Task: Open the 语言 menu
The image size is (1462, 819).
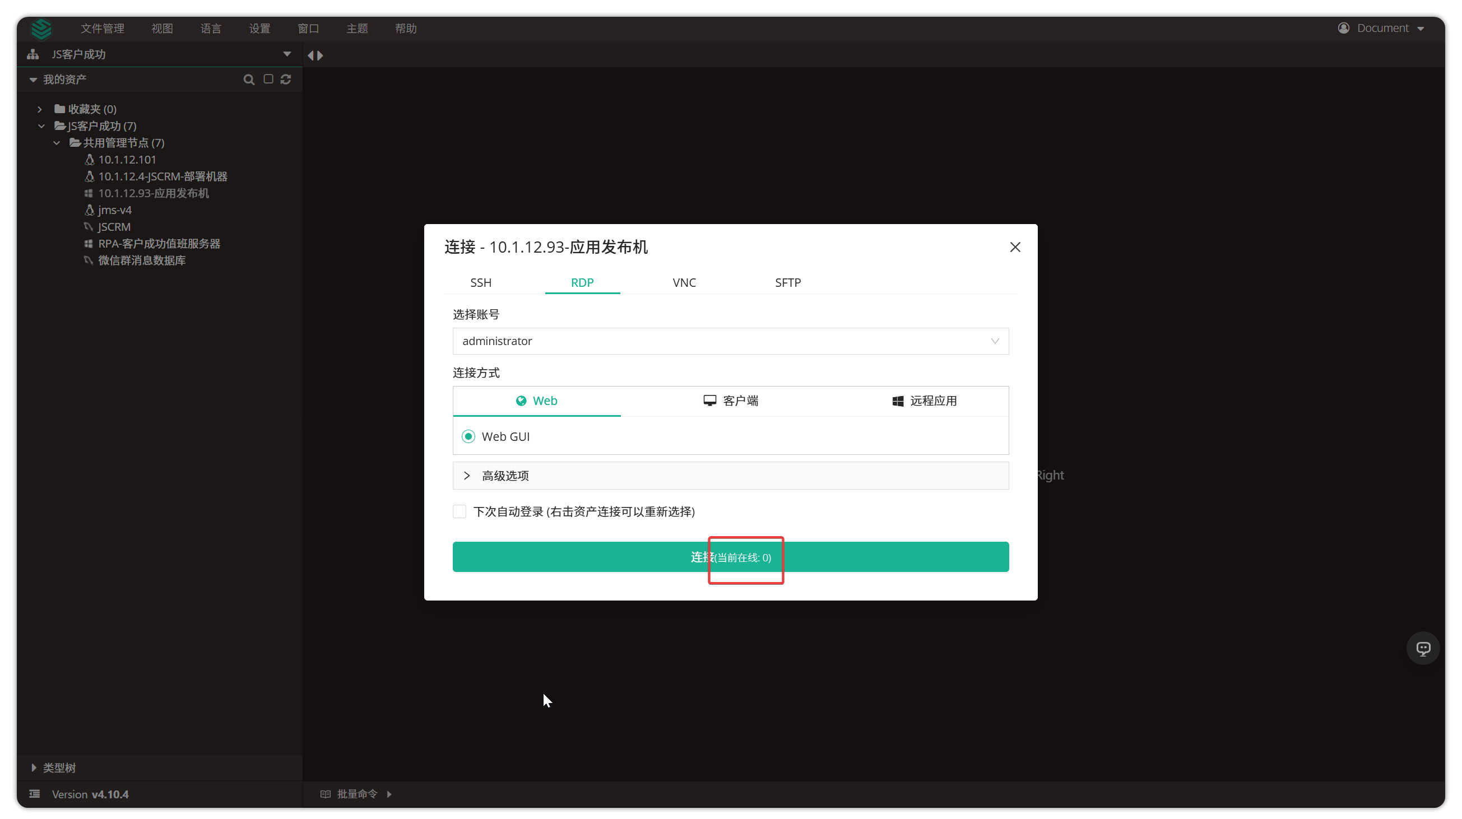Action: point(211,29)
